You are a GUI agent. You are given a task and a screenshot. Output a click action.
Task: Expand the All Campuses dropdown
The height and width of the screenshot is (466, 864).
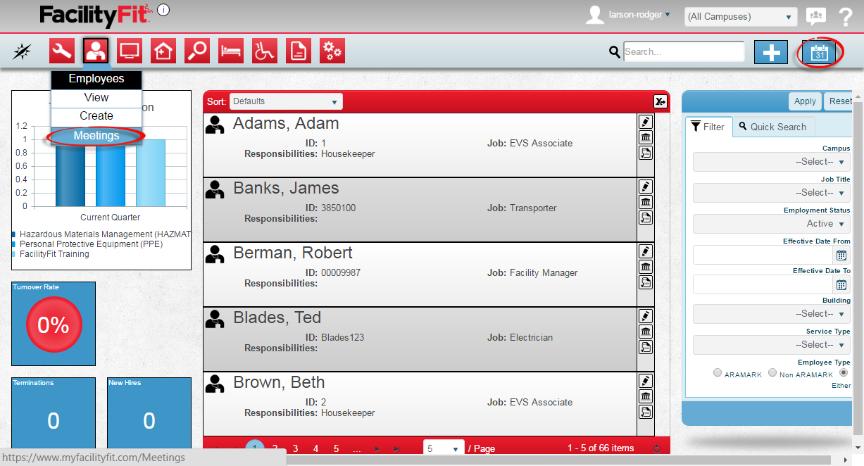pos(740,17)
